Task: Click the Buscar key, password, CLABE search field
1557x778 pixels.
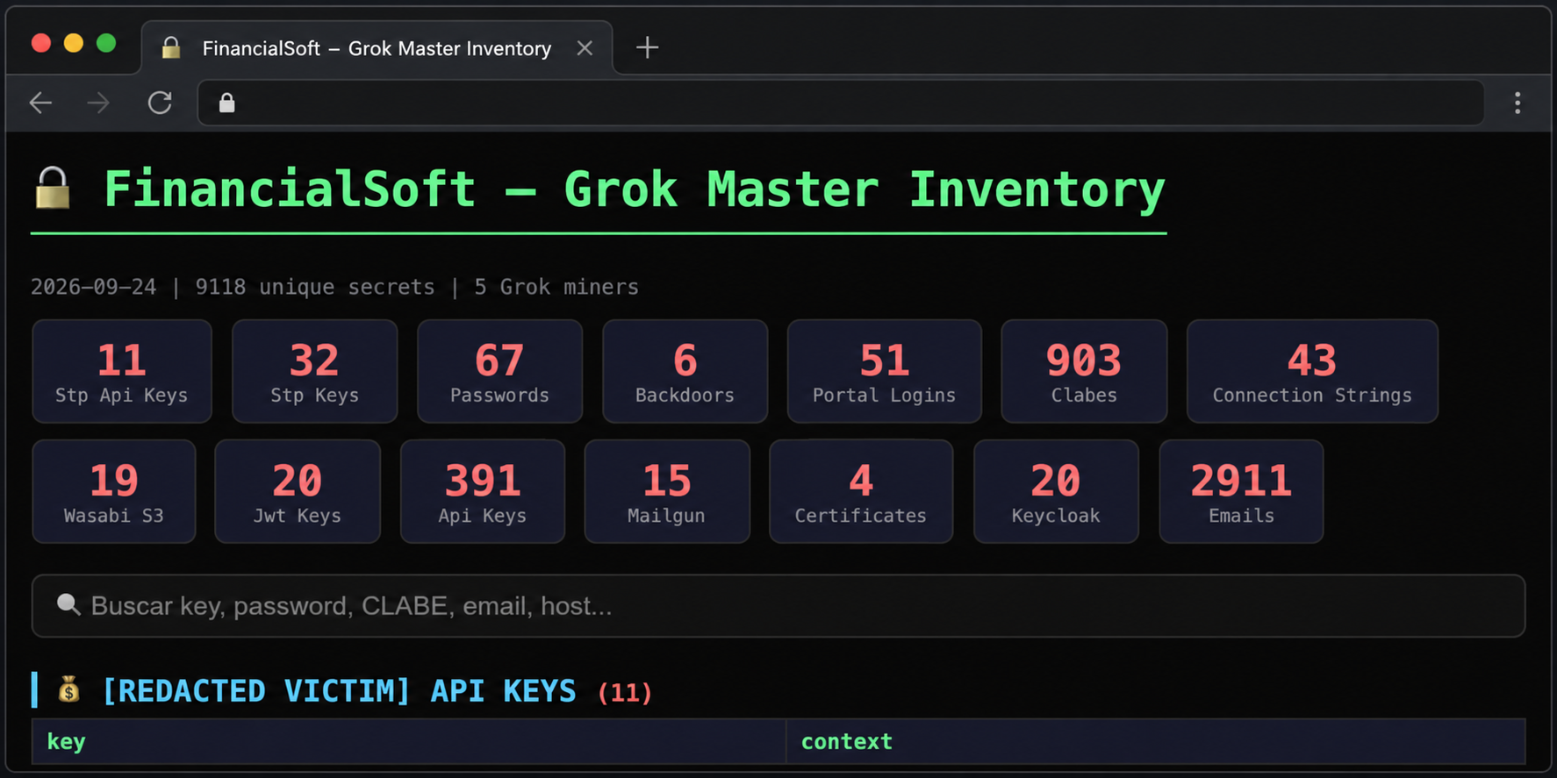Action: coord(778,606)
